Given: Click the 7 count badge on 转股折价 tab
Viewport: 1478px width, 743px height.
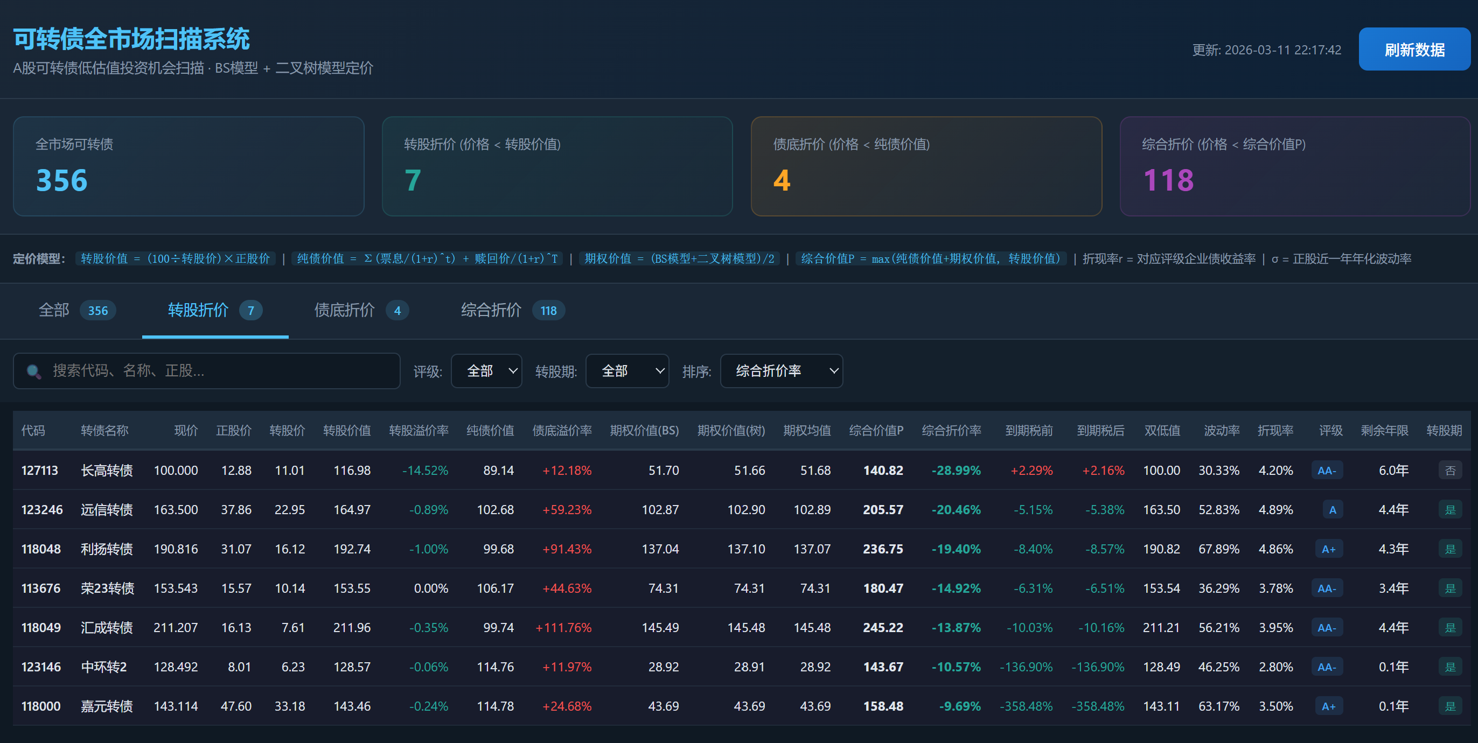Looking at the screenshot, I should 251,311.
